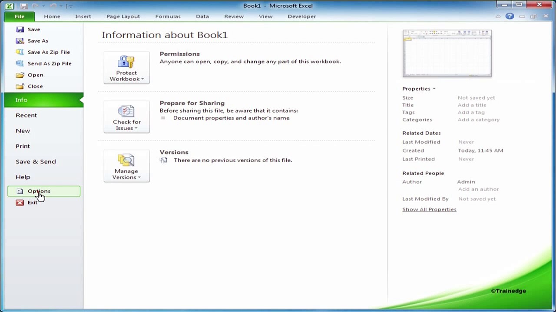Open the Manage Versions dropdown button
The image size is (556, 312).
click(126, 166)
